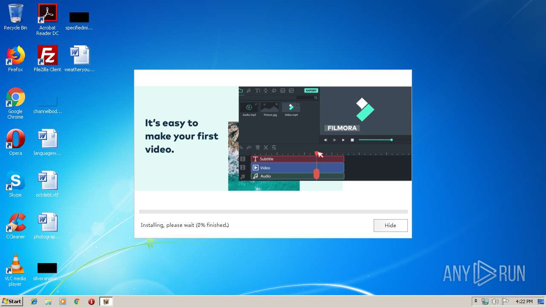Open Opera from the taskbar
Screen dimensions: 546x307
pyautogui.click(x=91, y=301)
